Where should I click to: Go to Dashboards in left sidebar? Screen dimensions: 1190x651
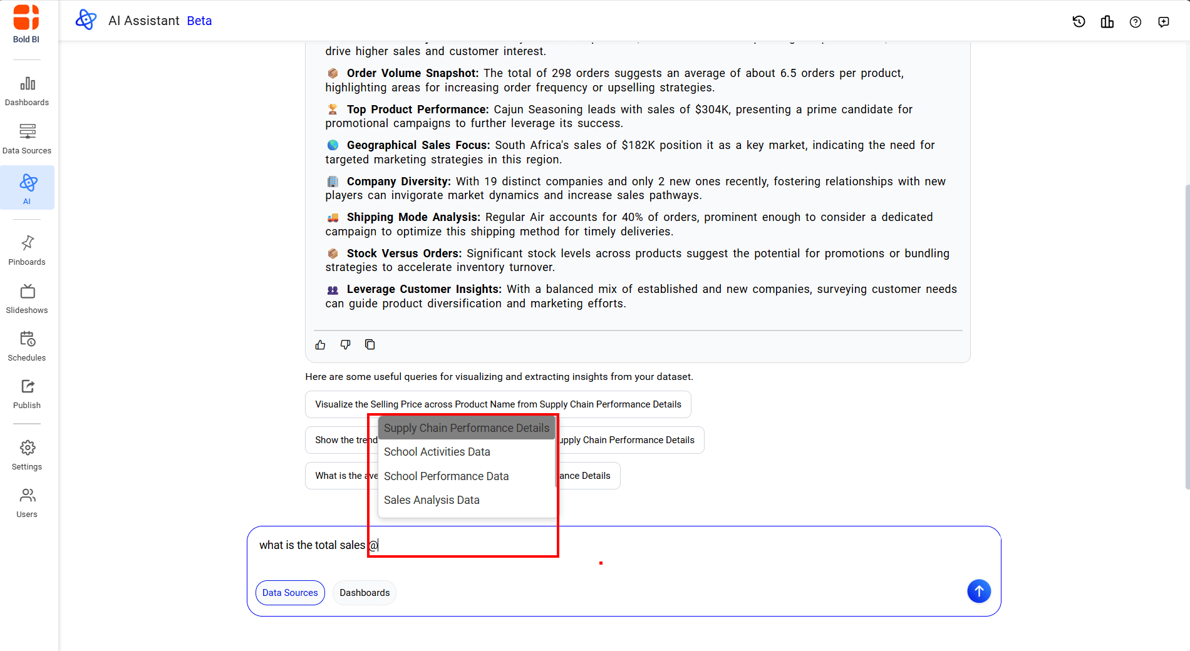[x=27, y=91]
